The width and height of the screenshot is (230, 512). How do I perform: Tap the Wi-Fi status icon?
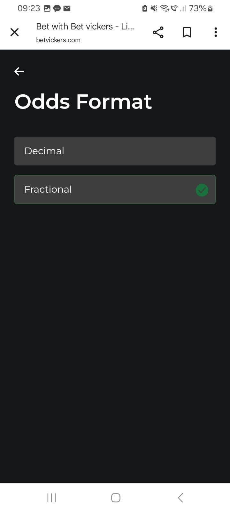point(165,8)
